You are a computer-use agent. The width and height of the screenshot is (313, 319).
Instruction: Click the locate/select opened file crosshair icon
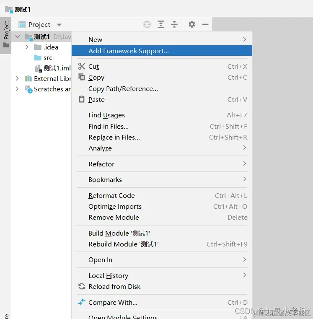(x=147, y=24)
